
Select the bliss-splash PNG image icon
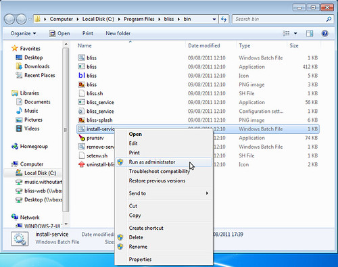pos(81,120)
